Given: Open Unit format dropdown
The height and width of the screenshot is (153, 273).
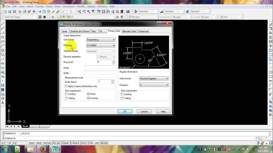Looking at the screenshot, I should [101, 40].
